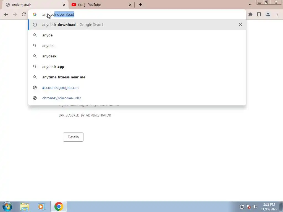Viewport: 283px width, 212px height.
Task: Choose the 'anydesk' search suggestion
Action: click(137, 56)
